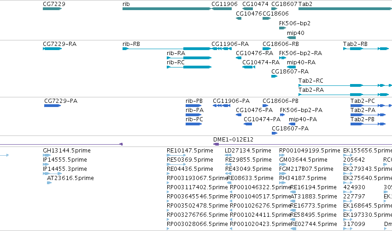Select the Tab2-PA protein label

363,110
